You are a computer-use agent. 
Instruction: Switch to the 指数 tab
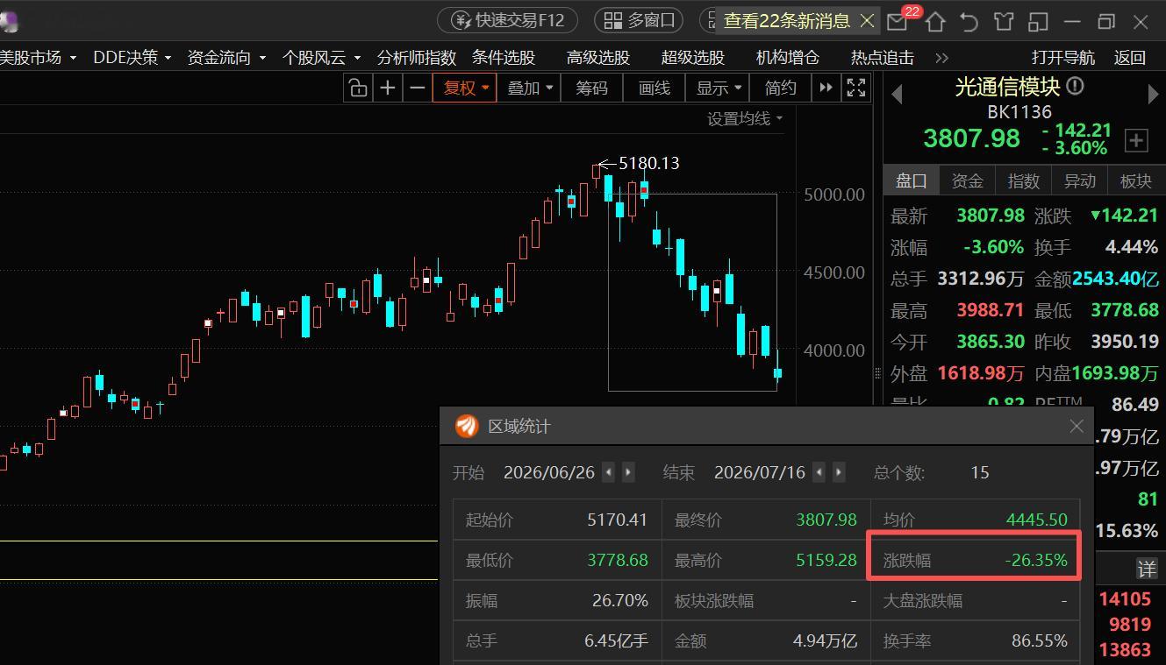(1024, 180)
